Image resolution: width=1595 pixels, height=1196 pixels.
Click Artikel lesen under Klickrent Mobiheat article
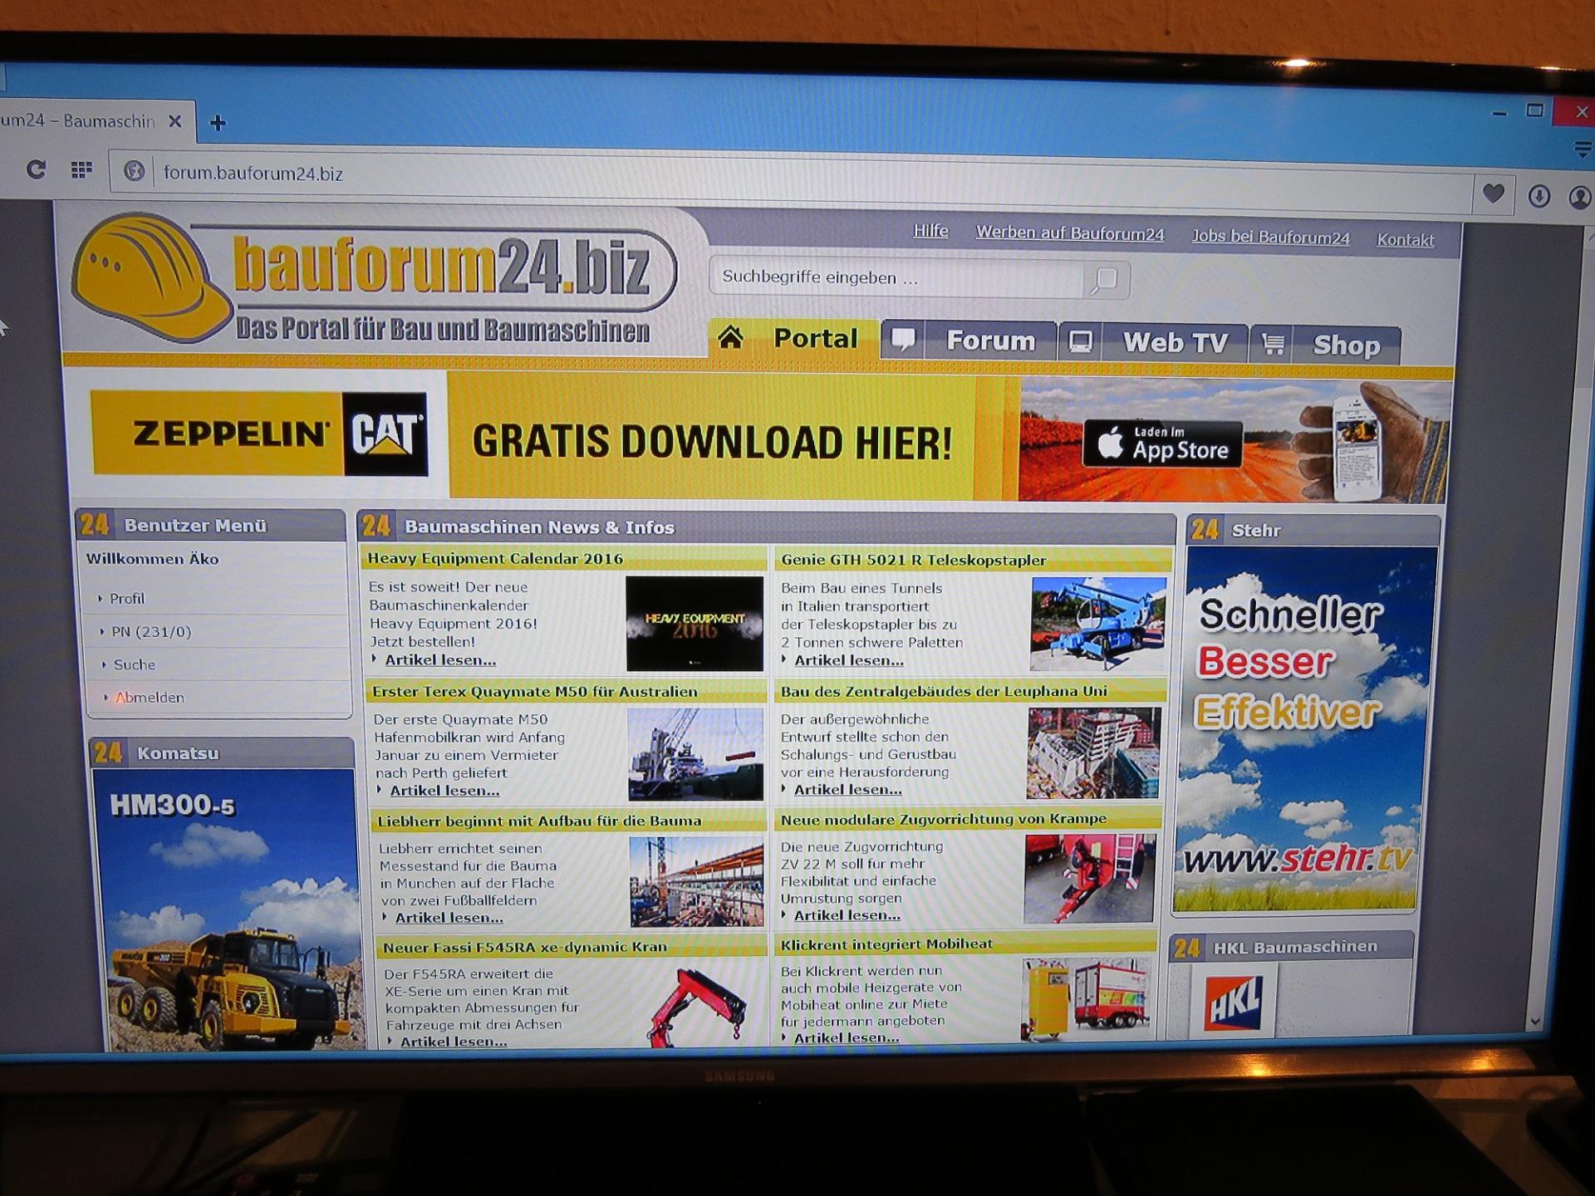[x=846, y=1038]
